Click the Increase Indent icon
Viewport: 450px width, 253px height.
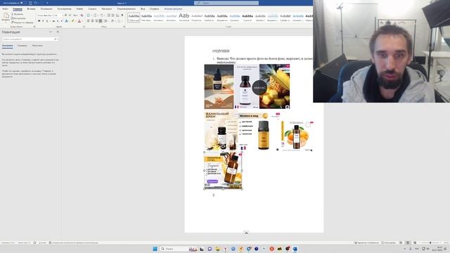[112, 15]
